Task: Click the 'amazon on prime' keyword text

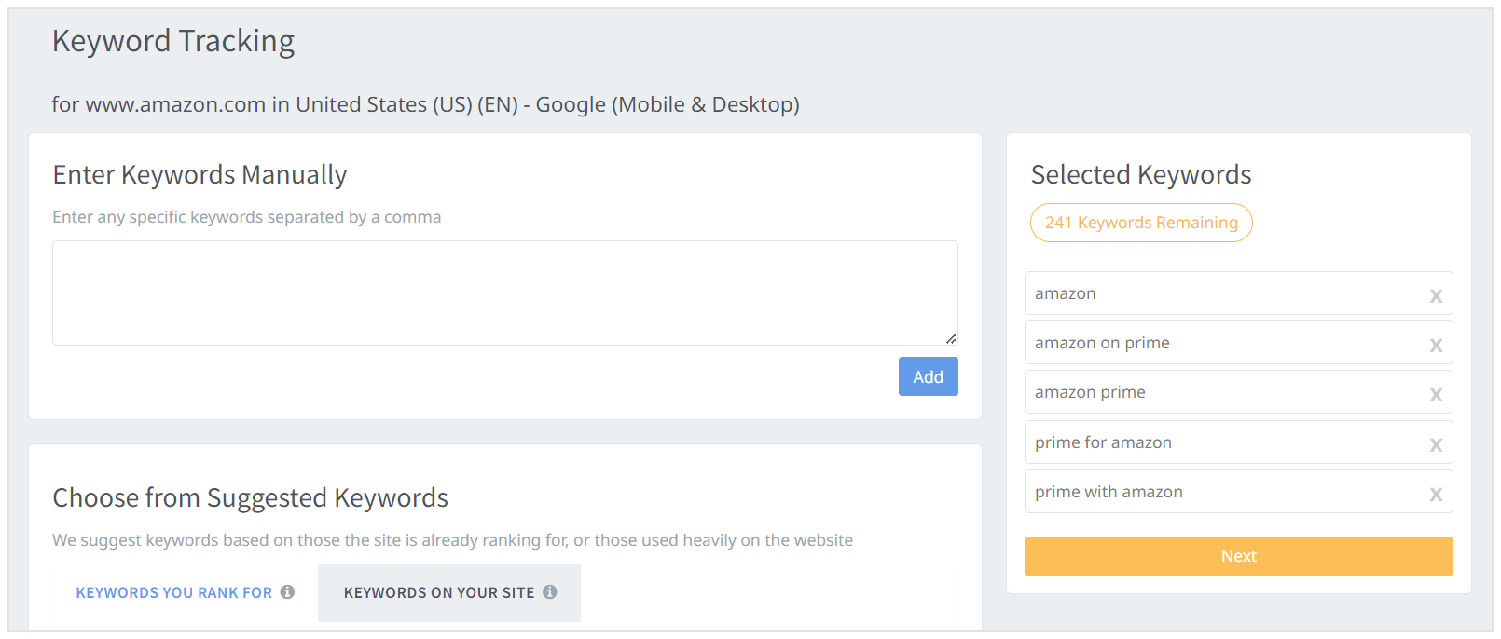Action: tap(1102, 343)
